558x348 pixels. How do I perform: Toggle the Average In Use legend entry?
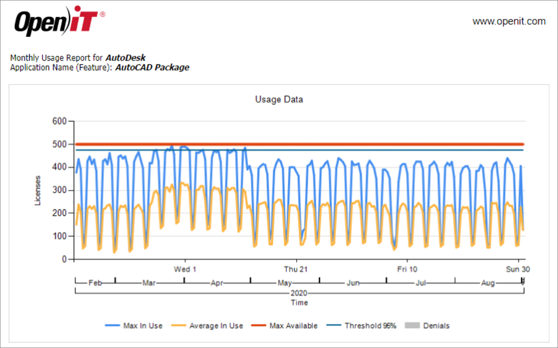click(216, 325)
